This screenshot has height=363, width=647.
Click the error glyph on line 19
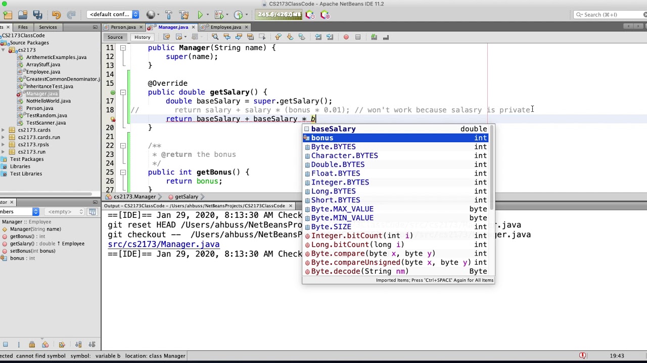click(x=113, y=119)
